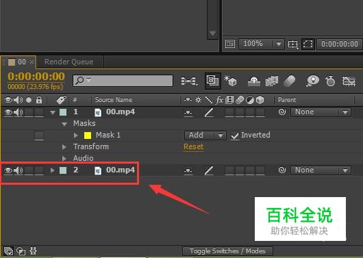Screen dimensions: 363x258
Task: Click the parent pick whip of layer 2
Action: point(281,170)
